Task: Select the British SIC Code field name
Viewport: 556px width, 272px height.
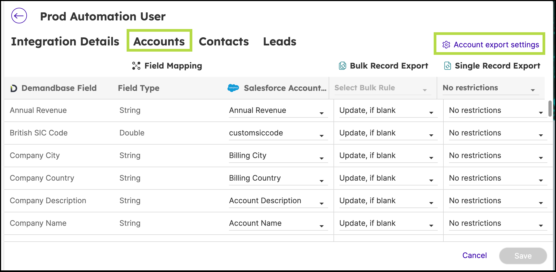Action: click(x=39, y=133)
